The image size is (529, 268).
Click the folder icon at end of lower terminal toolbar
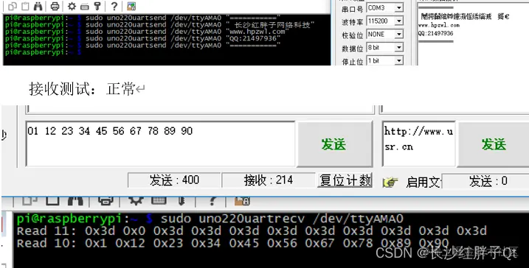(x=242, y=201)
